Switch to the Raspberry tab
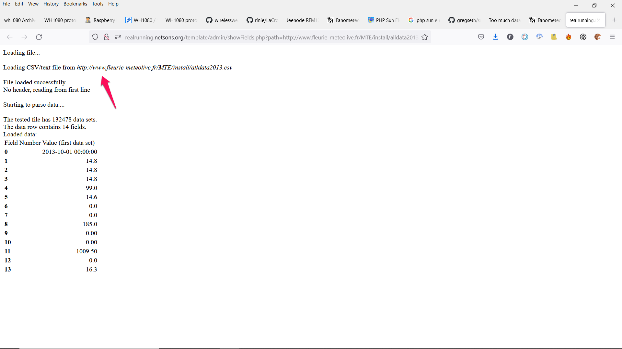 coord(100,20)
